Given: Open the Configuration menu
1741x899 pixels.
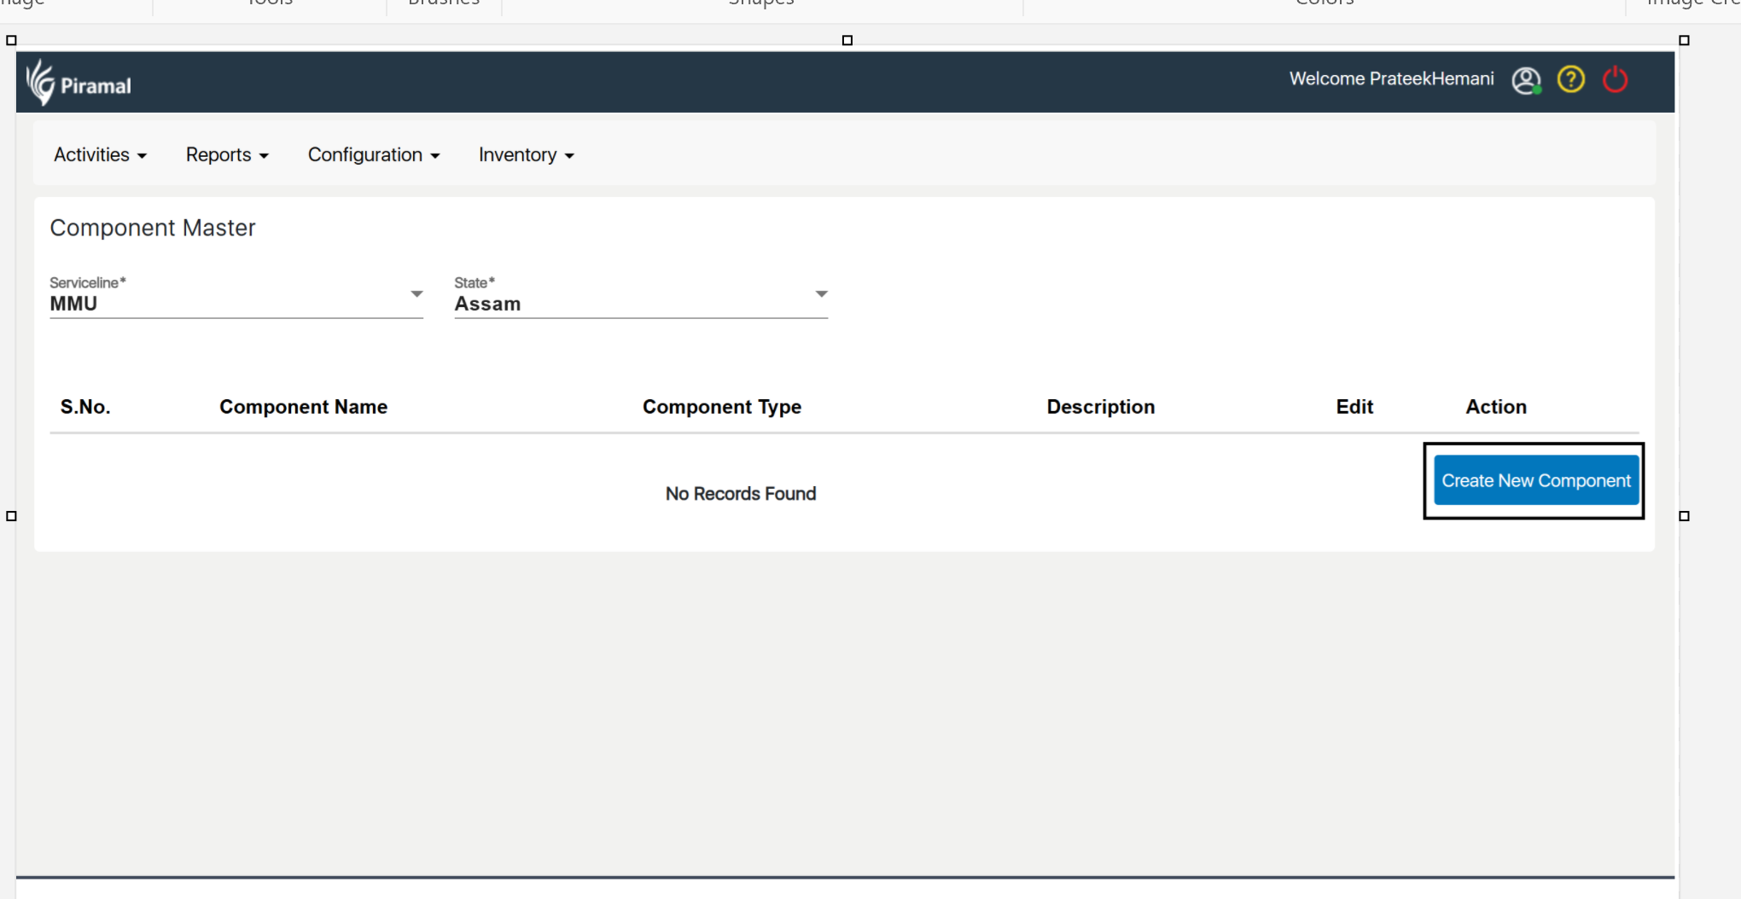Looking at the screenshot, I should [x=374, y=154].
